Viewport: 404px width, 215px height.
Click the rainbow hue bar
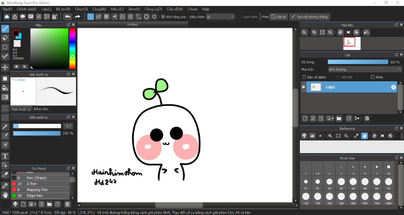click(x=73, y=49)
